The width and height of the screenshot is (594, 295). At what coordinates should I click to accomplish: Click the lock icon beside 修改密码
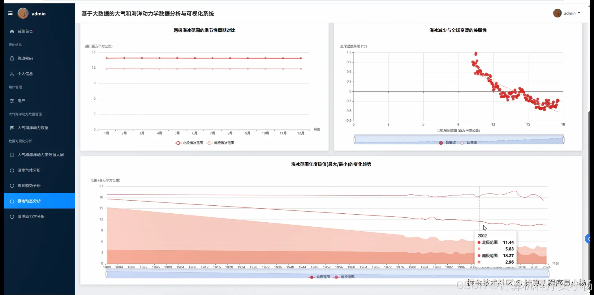(x=12, y=58)
